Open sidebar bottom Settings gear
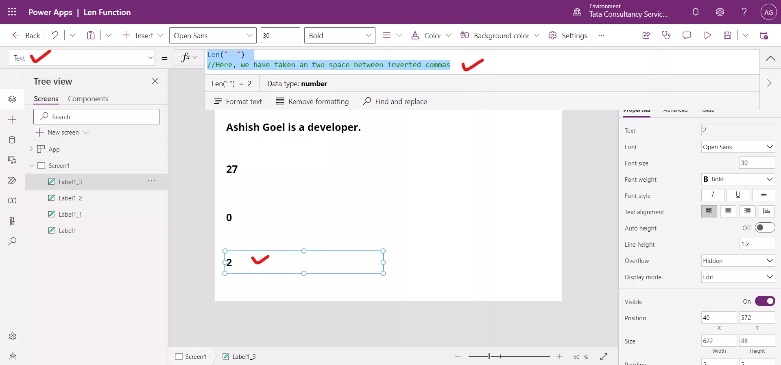Viewport: 781px width, 365px height. pos(13,336)
